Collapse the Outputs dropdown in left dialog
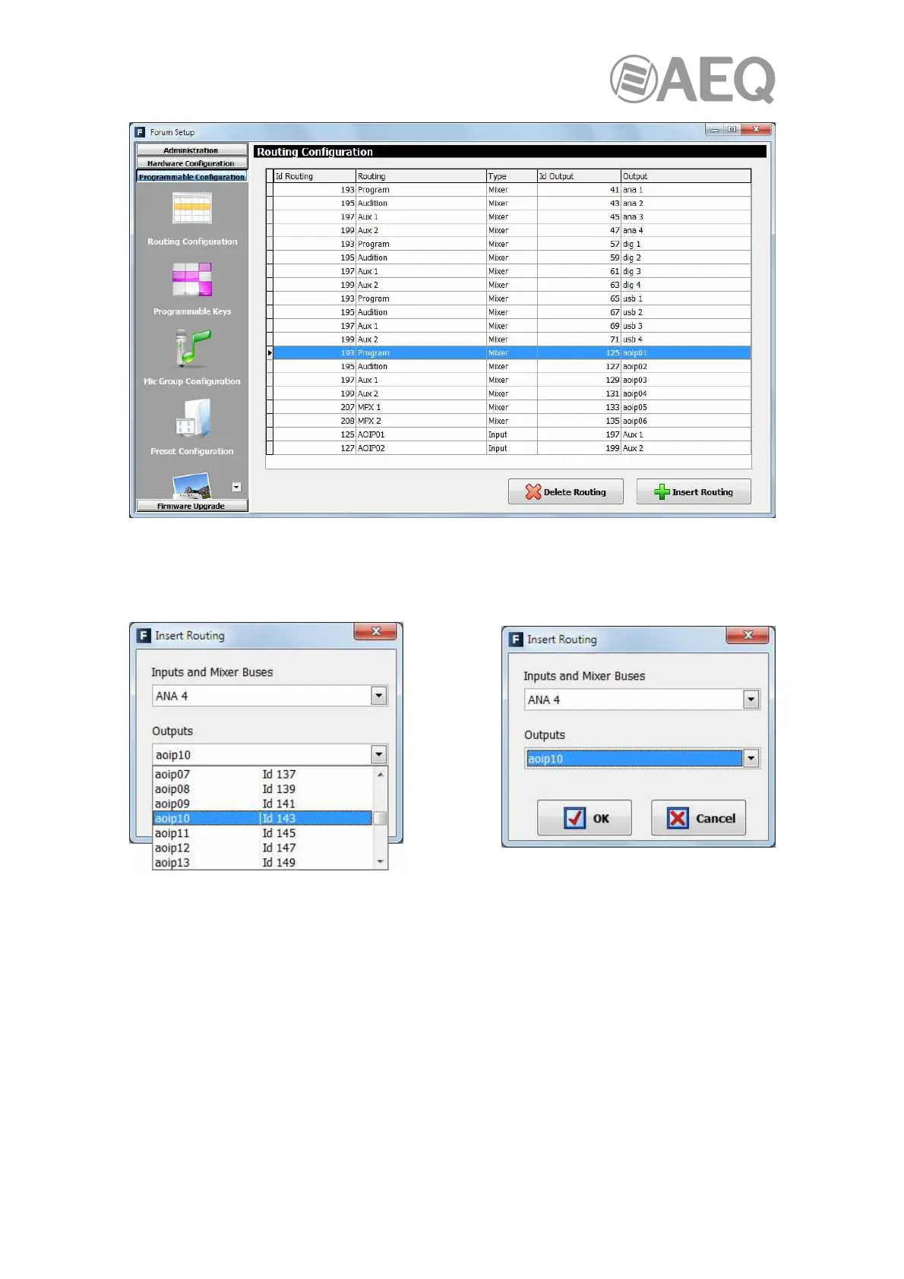This screenshot has height=1279, width=904. pyautogui.click(x=379, y=754)
